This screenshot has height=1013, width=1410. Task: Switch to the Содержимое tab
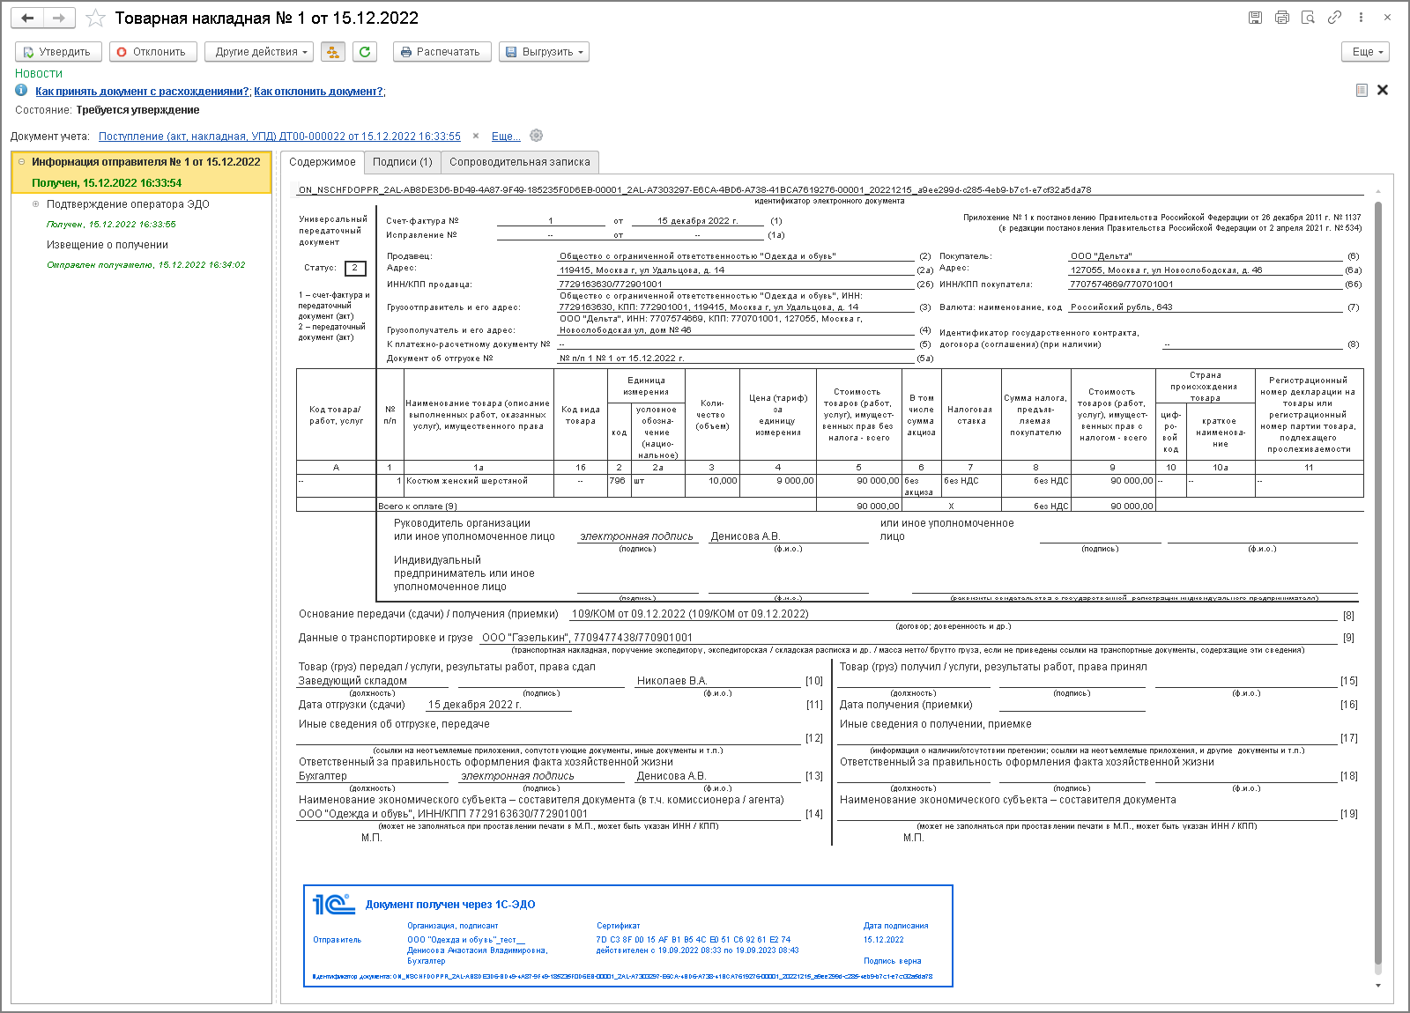point(323,162)
